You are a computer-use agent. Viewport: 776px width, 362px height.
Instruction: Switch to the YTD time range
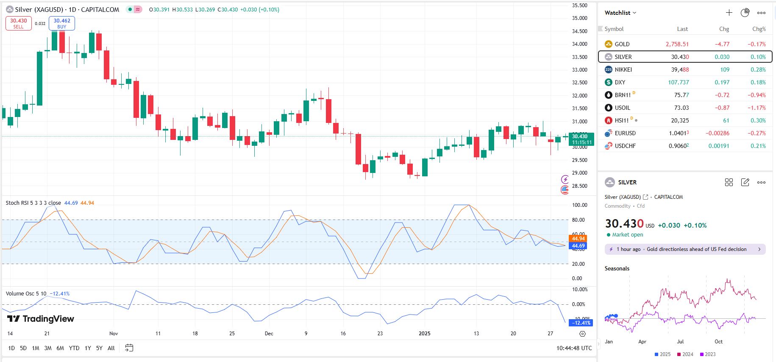pos(74,348)
